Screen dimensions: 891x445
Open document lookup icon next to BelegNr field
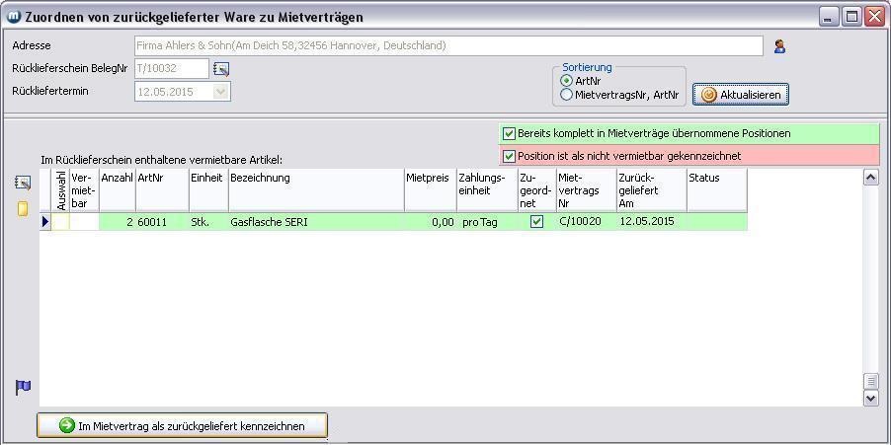[x=220, y=69]
